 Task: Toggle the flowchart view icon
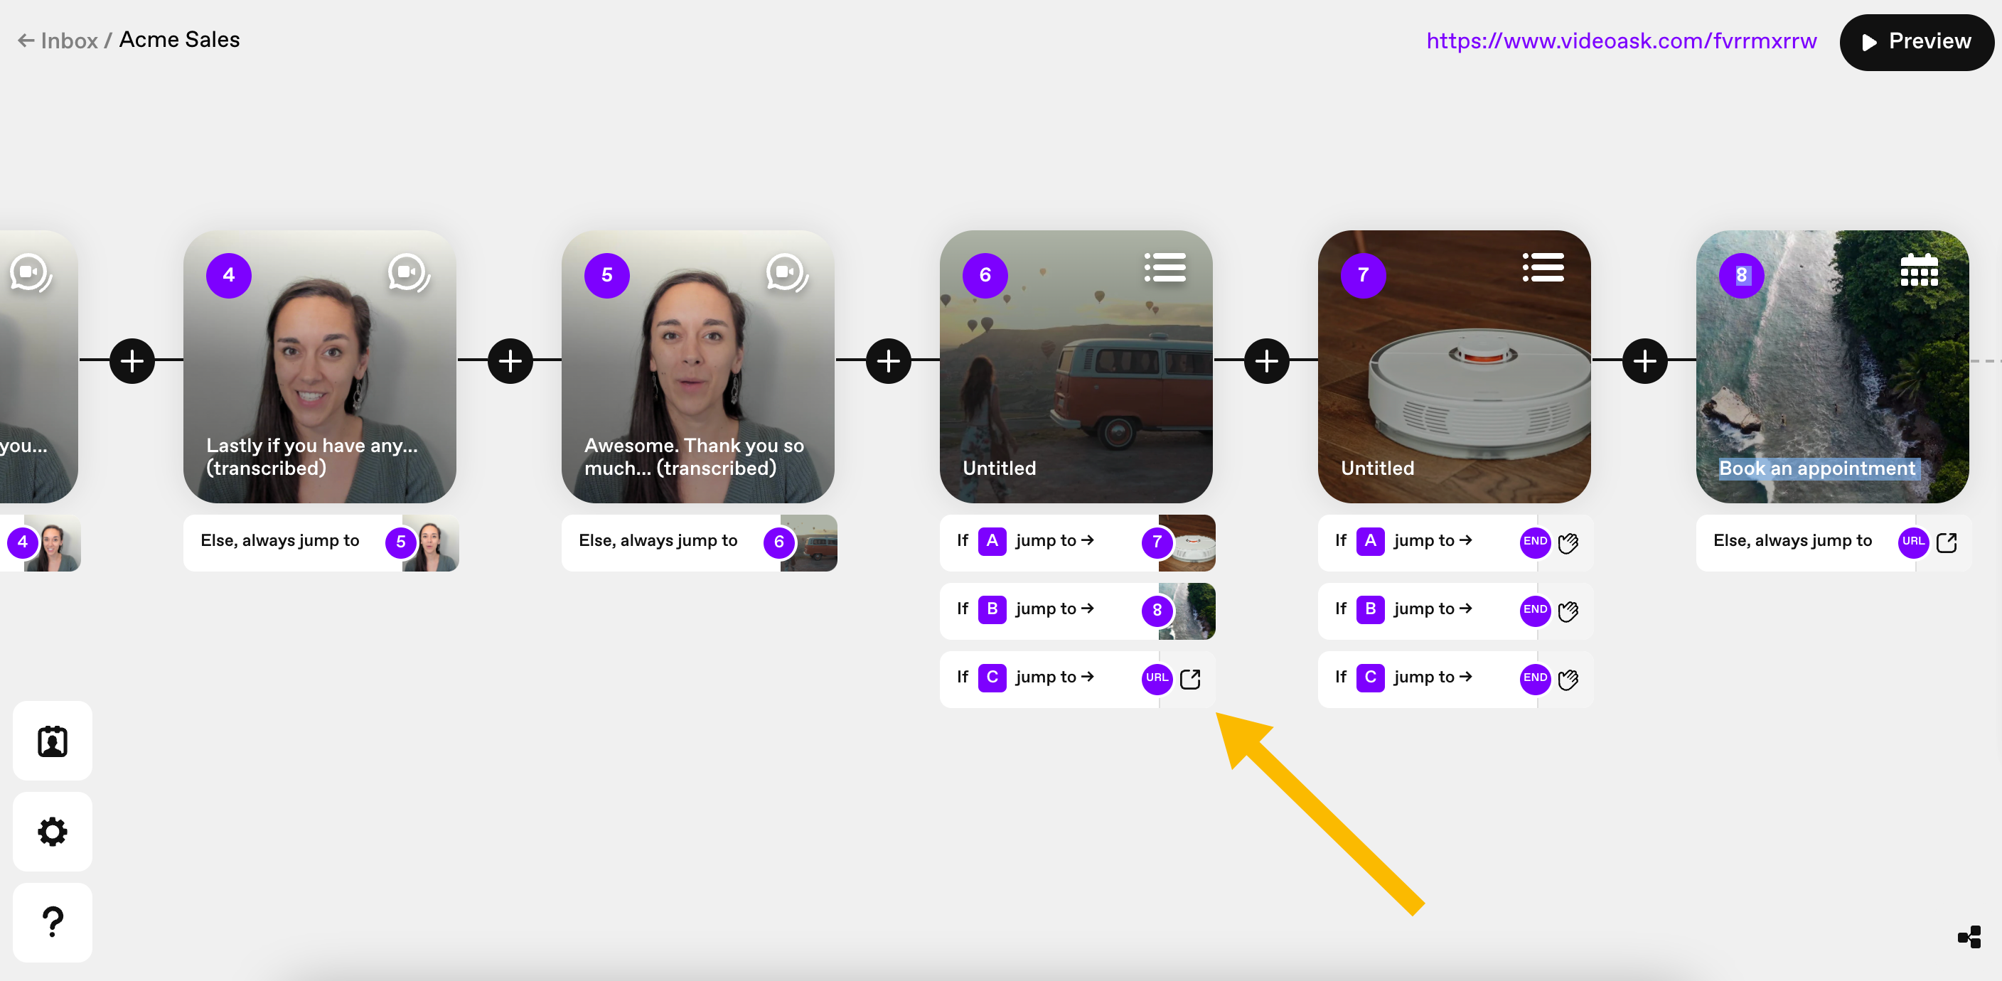pyautogui.click(x=1969, y=937)
